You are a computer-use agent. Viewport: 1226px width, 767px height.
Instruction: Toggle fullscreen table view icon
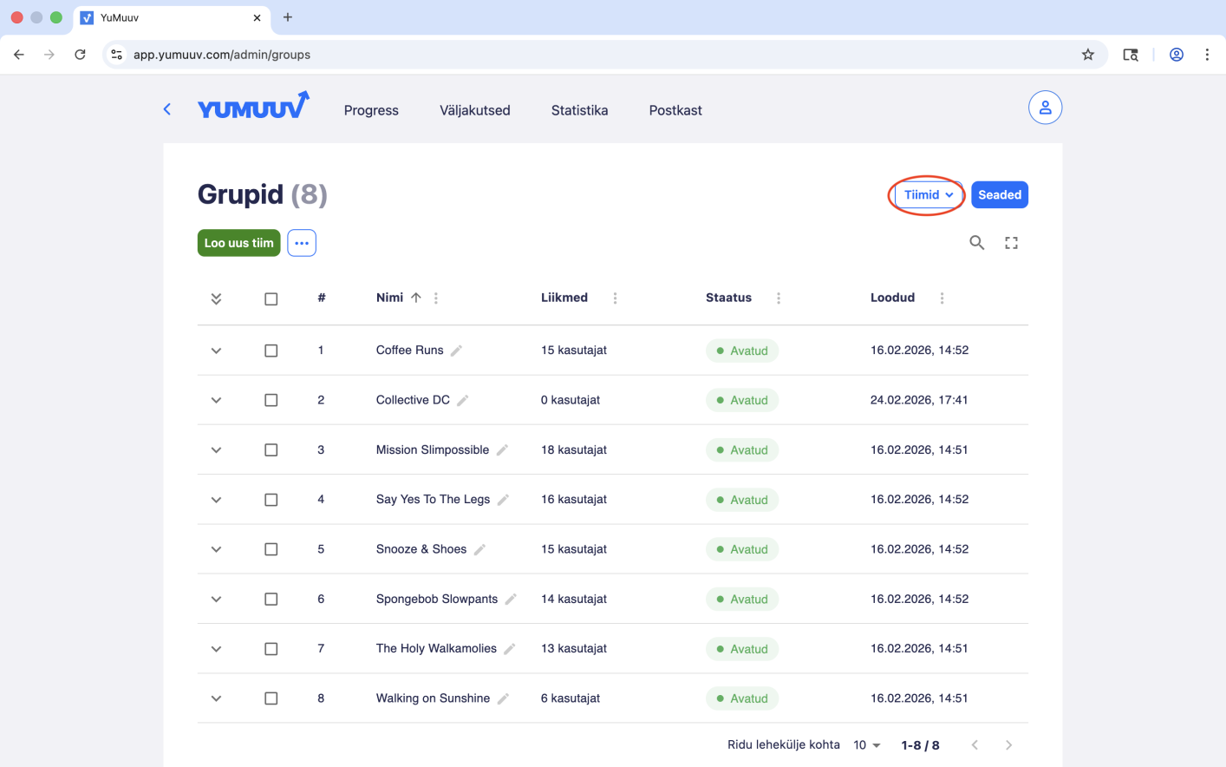(1011, 243)
